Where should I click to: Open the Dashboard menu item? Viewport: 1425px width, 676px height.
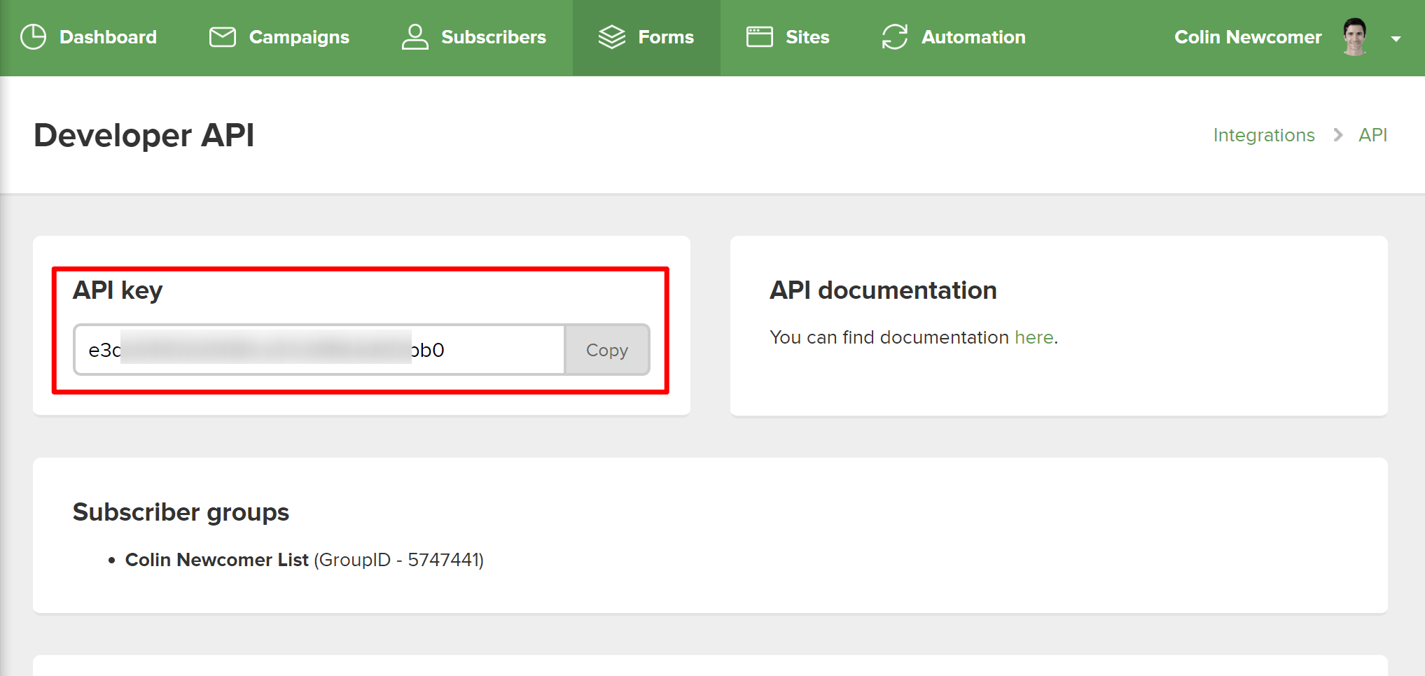point(108,37)
